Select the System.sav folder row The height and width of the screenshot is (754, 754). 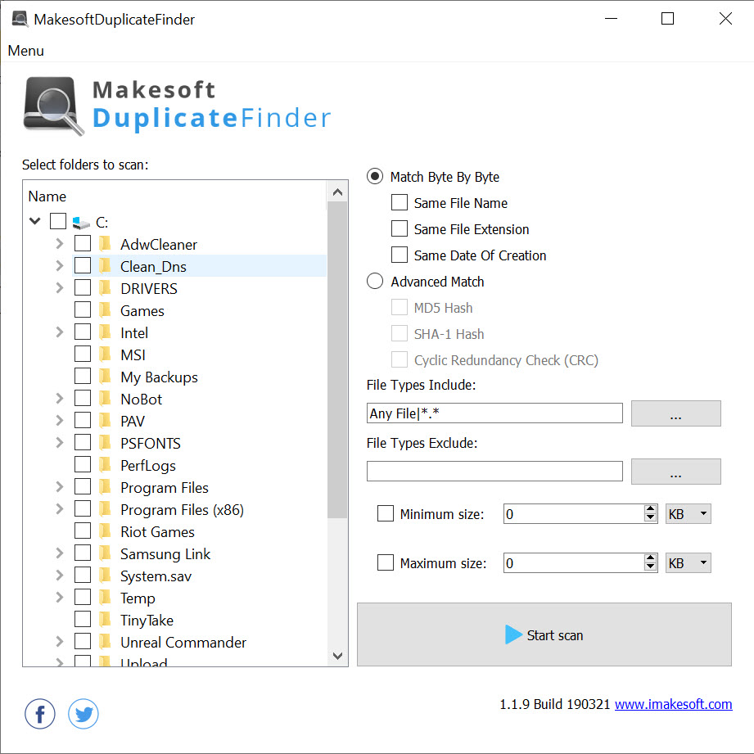click(x=199, y=576)
